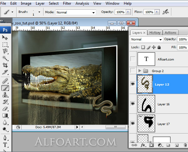The height and width of the screenshot is (152, 188).
Task: Click the Layers panel Fill field
Action: click(182, 47)
